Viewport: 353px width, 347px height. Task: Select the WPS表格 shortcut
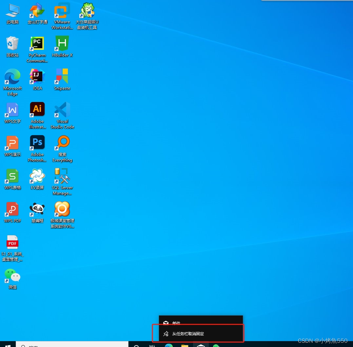tap(12, 179)
